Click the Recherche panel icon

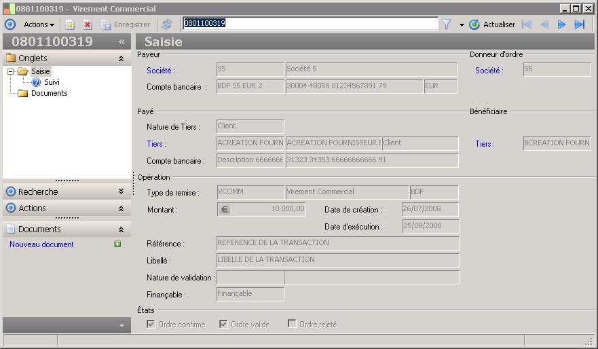click(11, 191)
